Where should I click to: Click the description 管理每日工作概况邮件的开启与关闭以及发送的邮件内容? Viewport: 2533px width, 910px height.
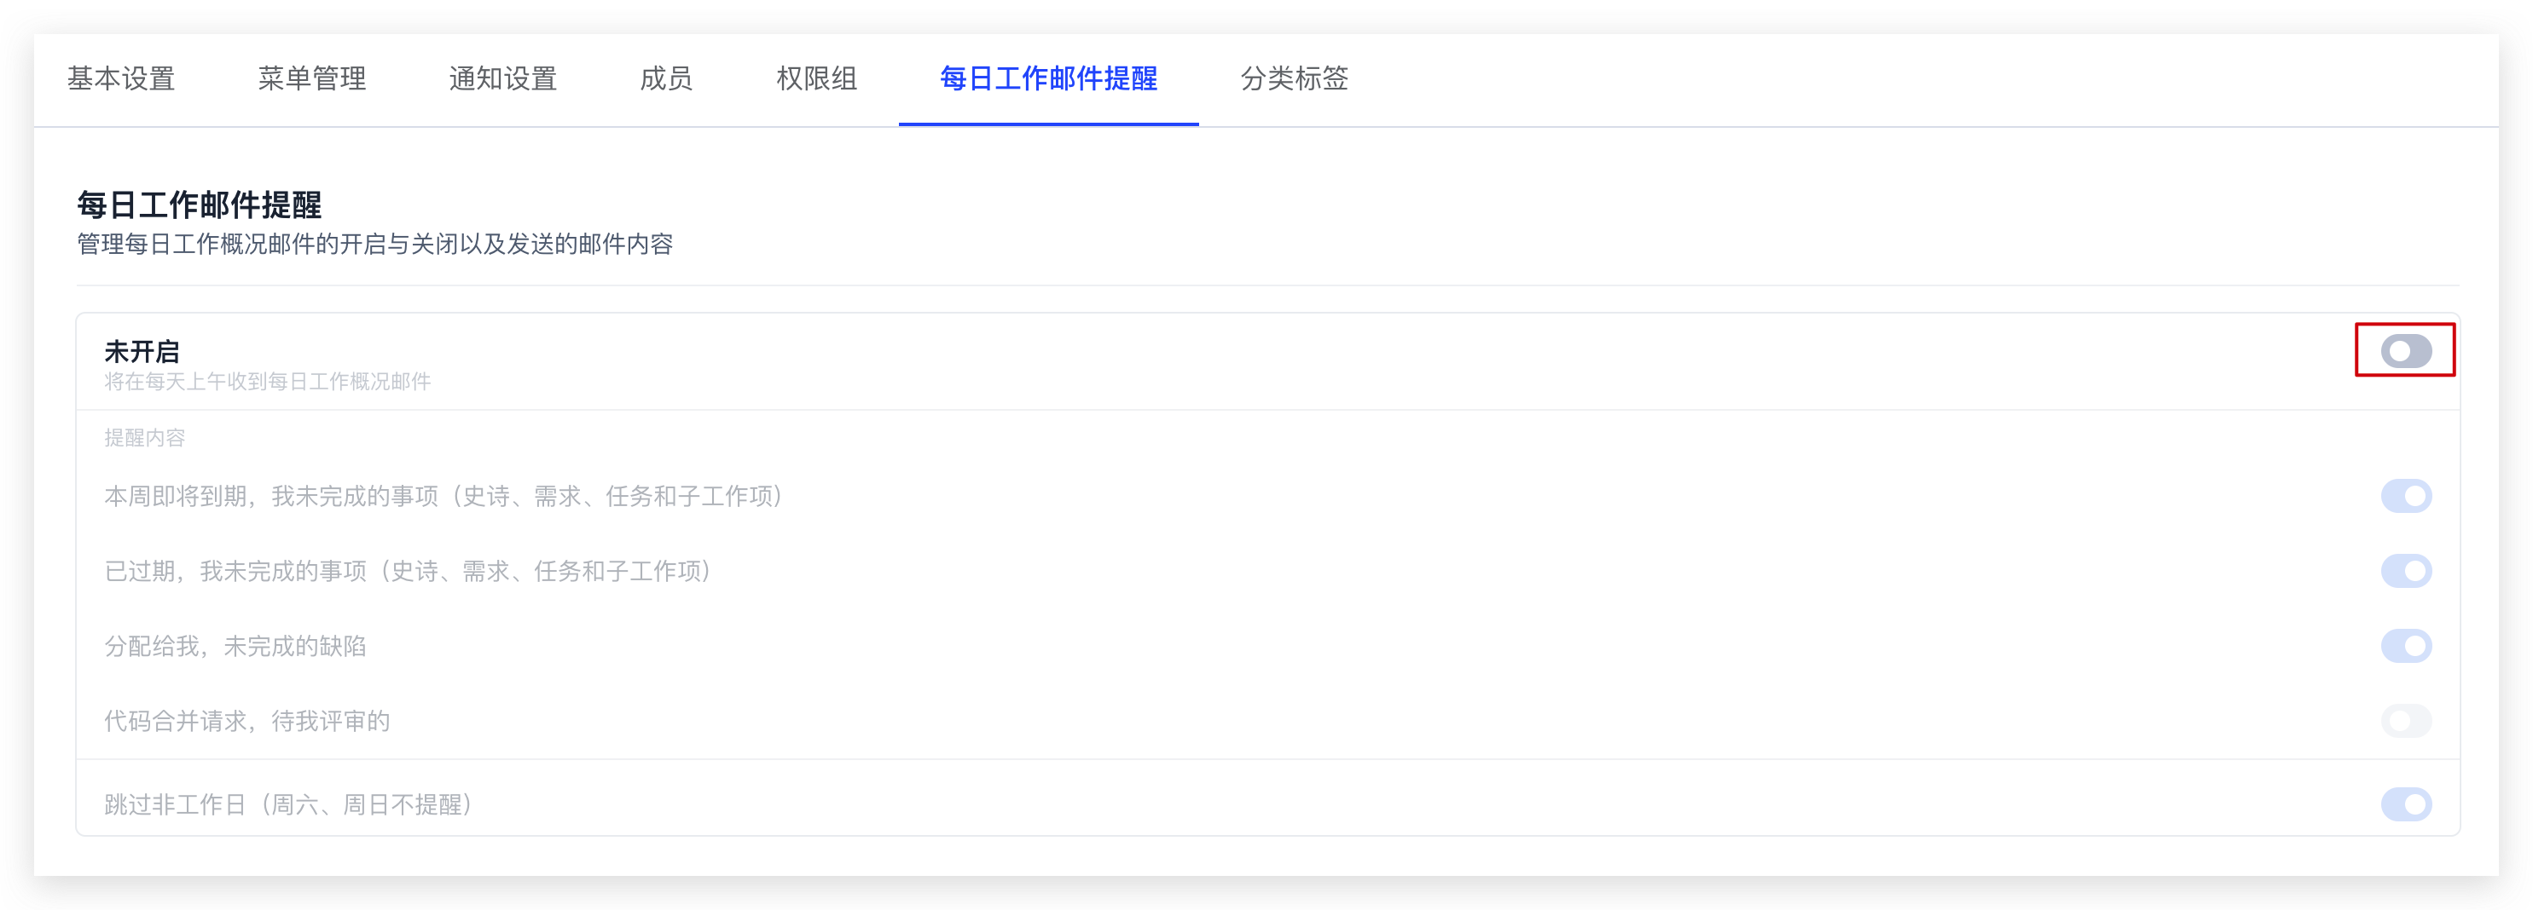pos(374,244)
